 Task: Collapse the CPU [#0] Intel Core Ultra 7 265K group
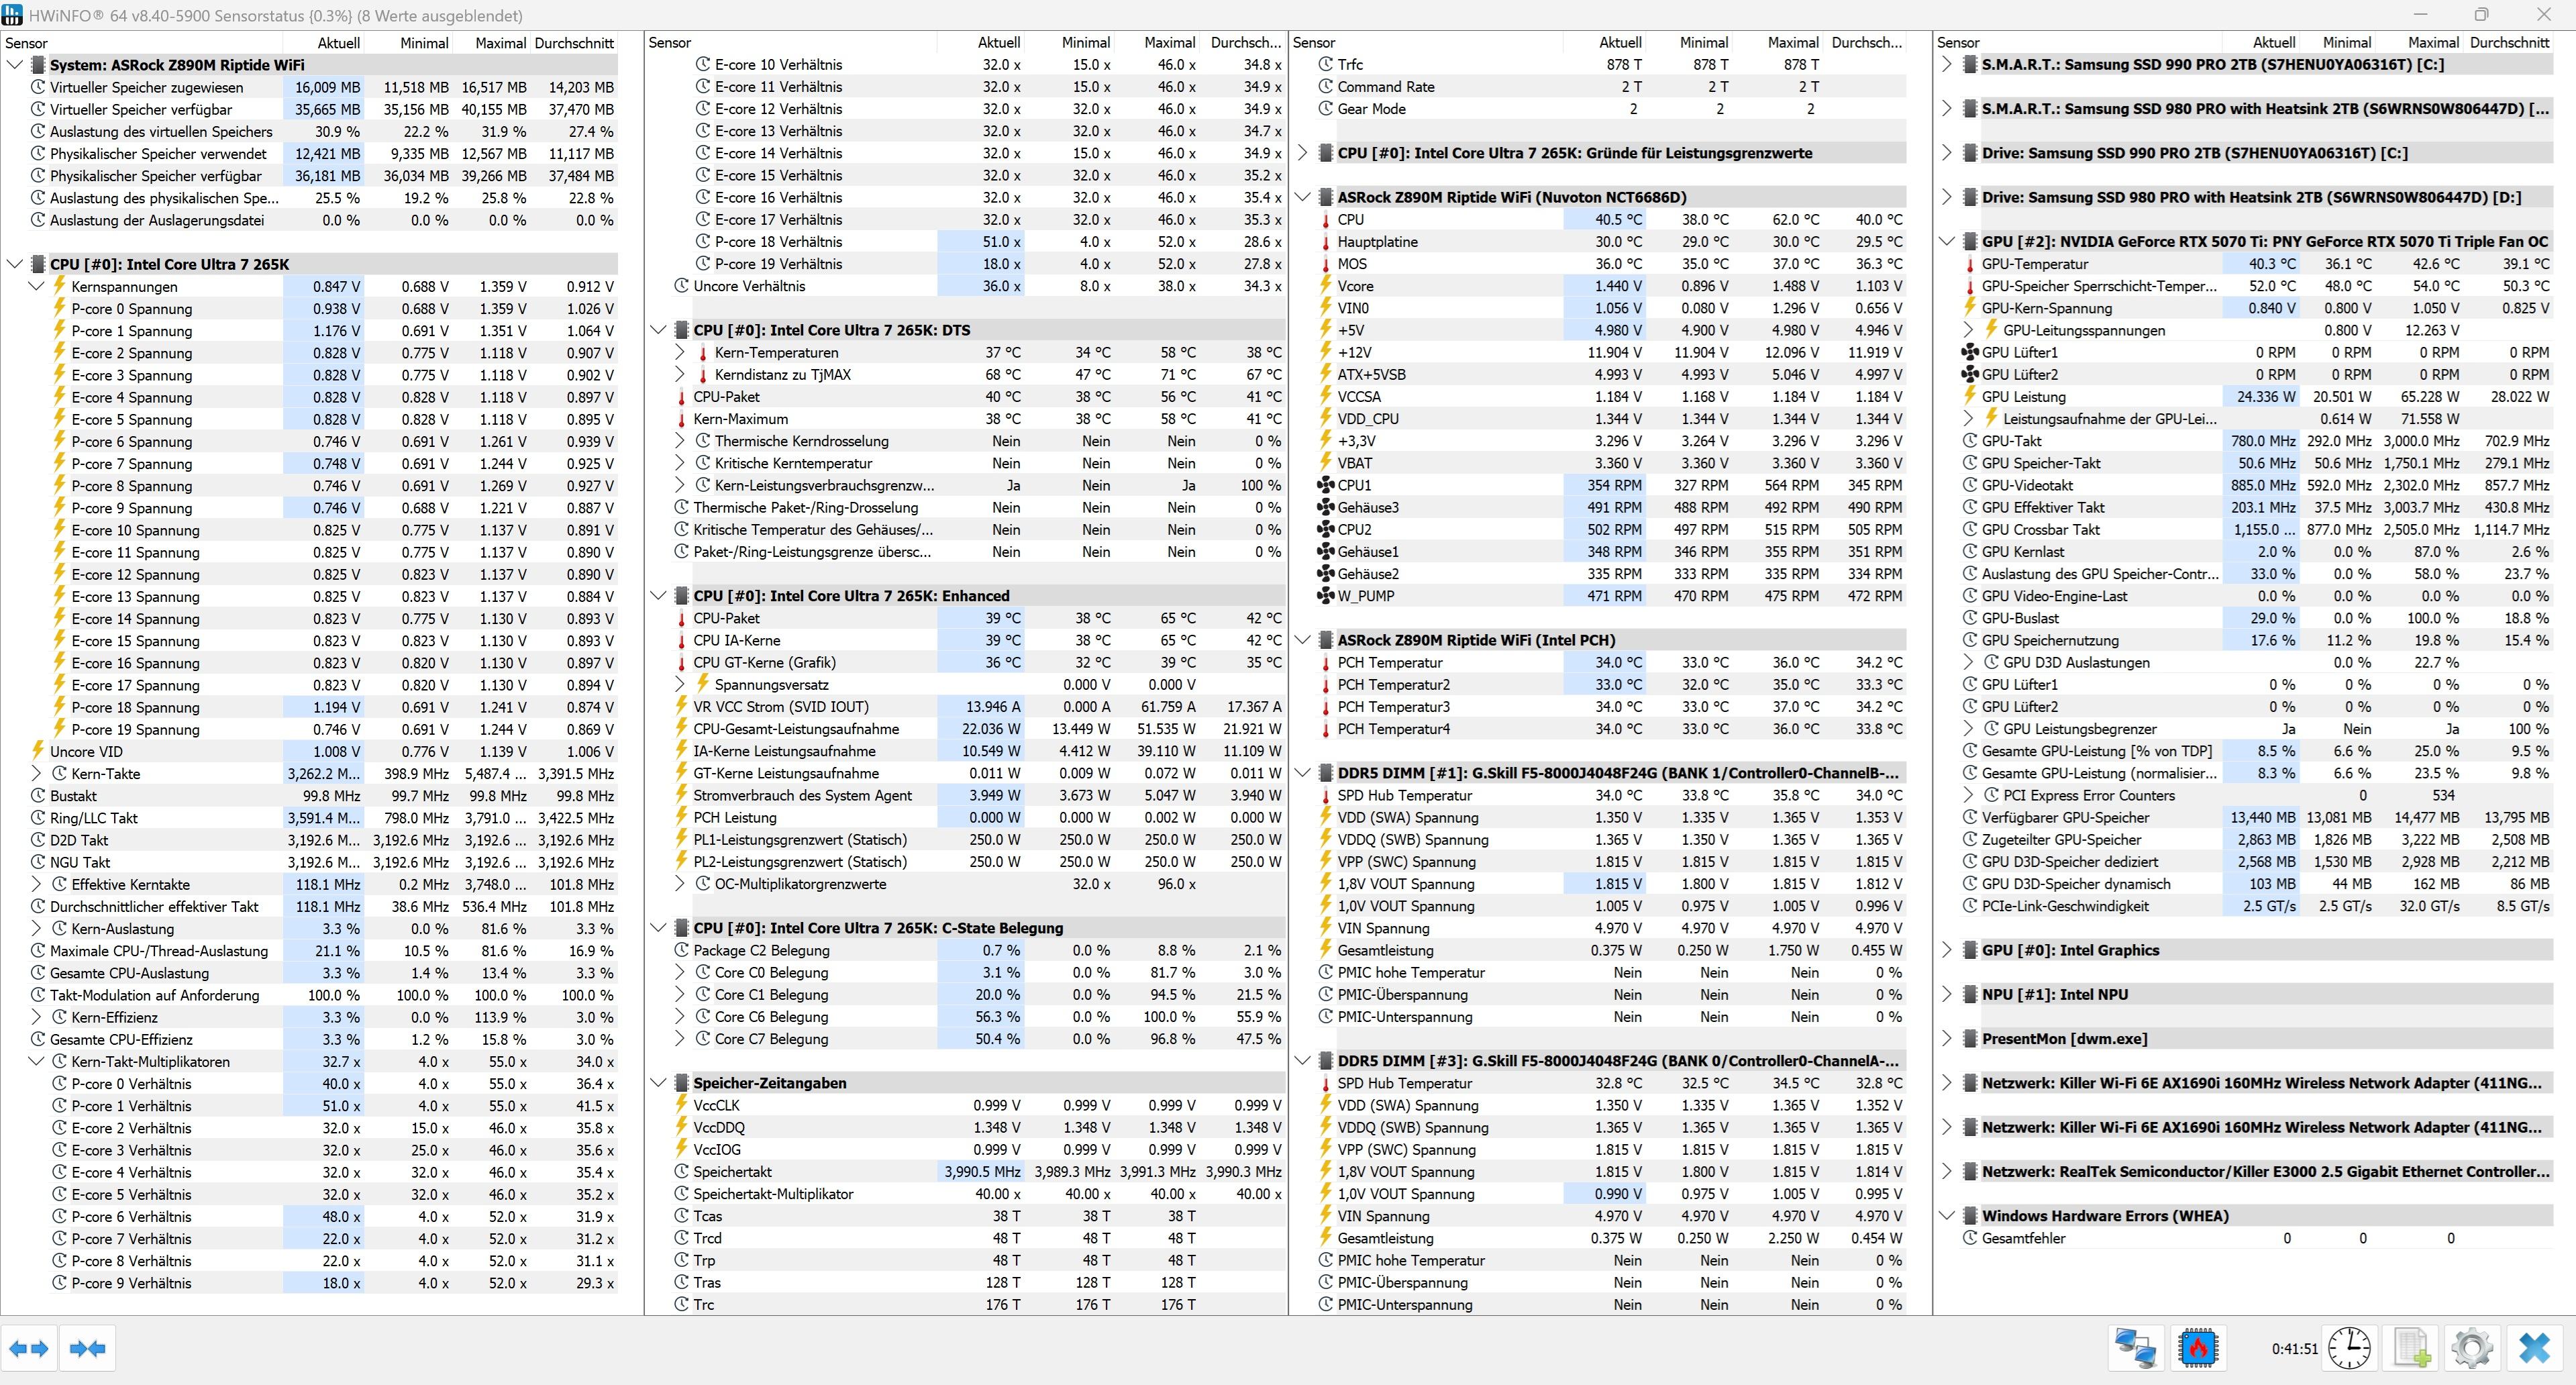click(x=15, y=264)
